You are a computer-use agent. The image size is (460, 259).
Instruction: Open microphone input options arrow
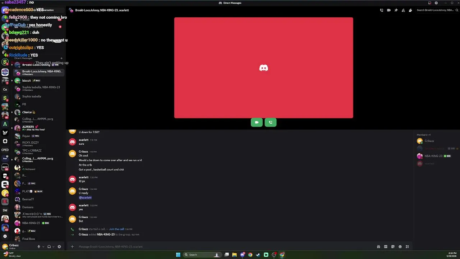coord(43,247)
